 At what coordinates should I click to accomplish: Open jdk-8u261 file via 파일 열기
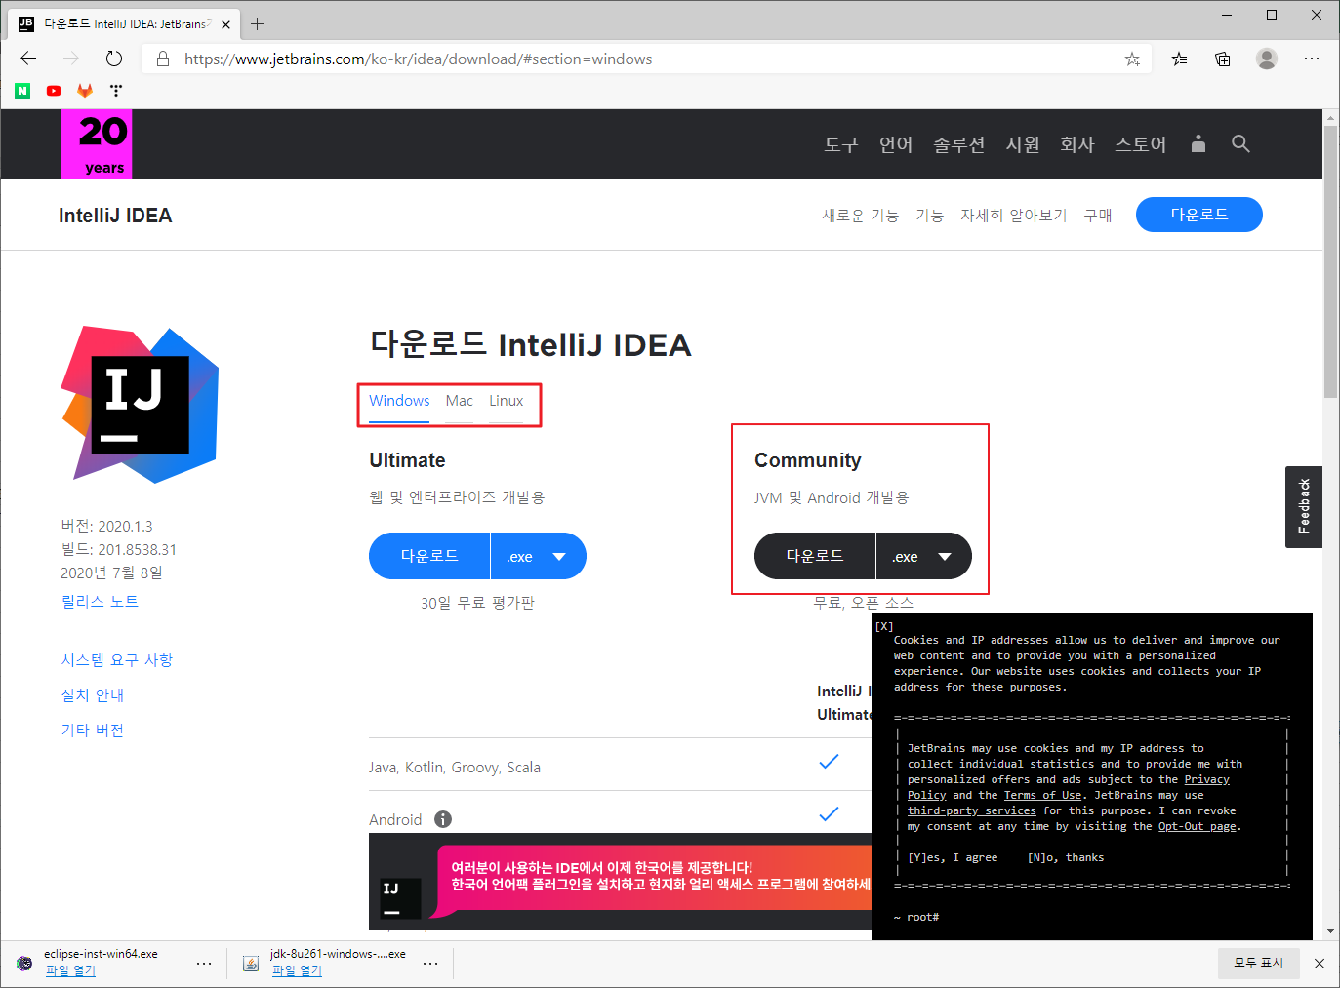(x=297, y=970)
